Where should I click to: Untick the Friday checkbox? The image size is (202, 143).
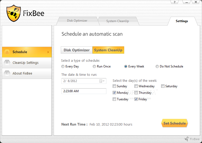(x=136, y=99)
